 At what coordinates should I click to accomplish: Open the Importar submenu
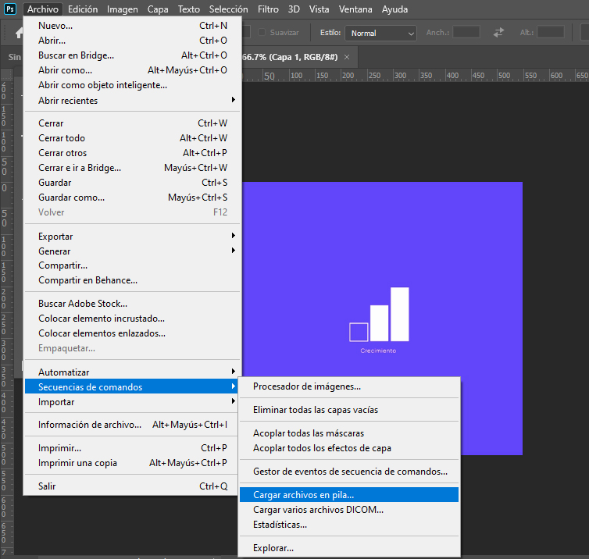point(133,402)
